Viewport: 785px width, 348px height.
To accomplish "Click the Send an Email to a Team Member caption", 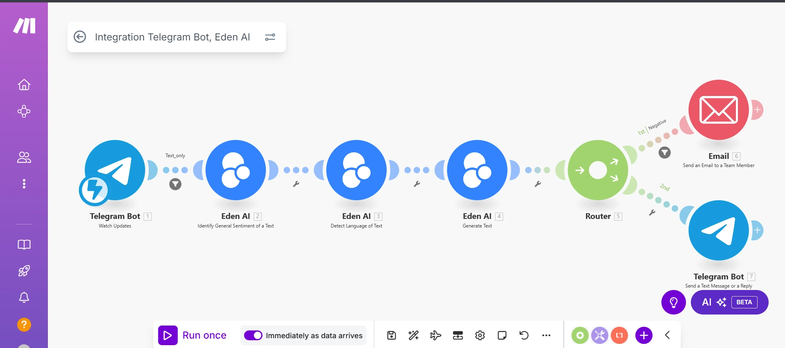I will pyautogui.click(x=719, y=165).
